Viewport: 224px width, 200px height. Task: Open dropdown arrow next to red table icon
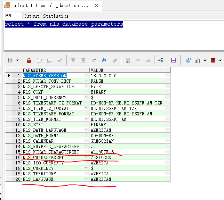click(220, 60)
